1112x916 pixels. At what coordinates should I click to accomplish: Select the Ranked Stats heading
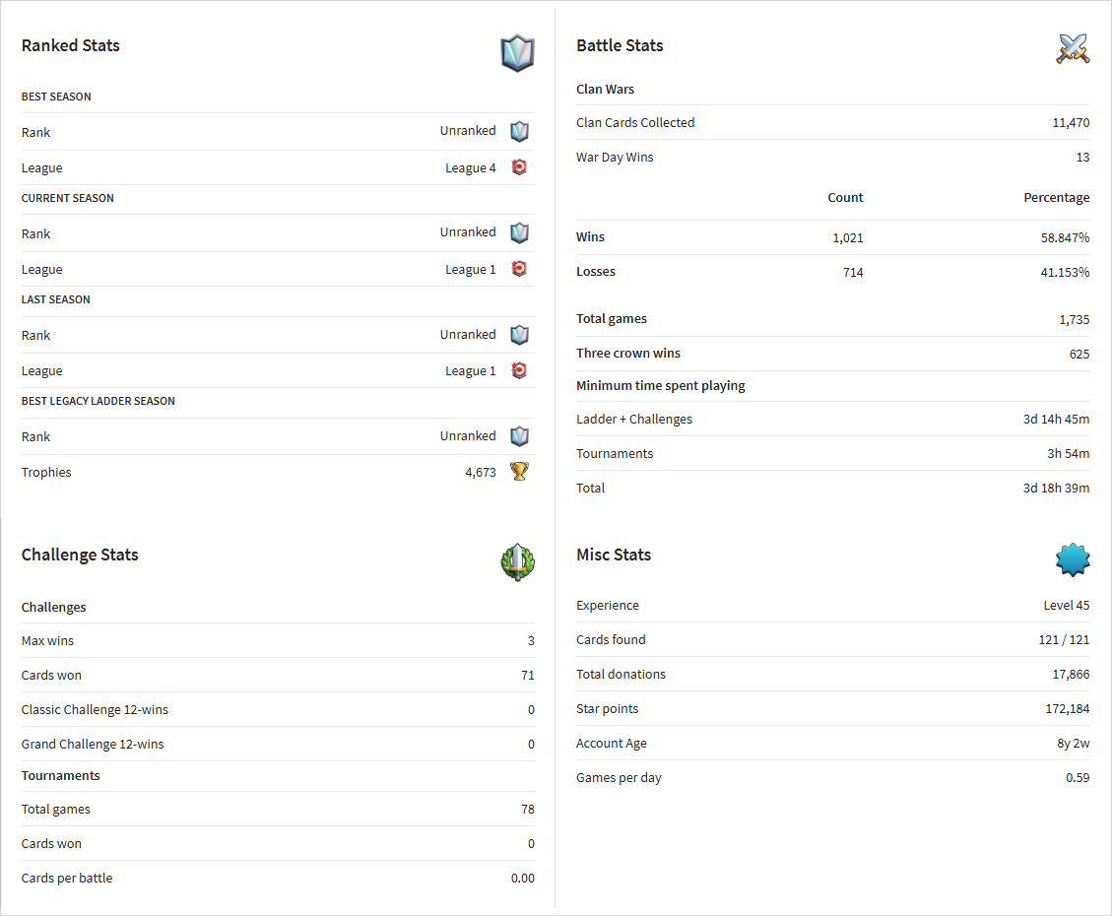pyautogui.click(x=70, y=45)
